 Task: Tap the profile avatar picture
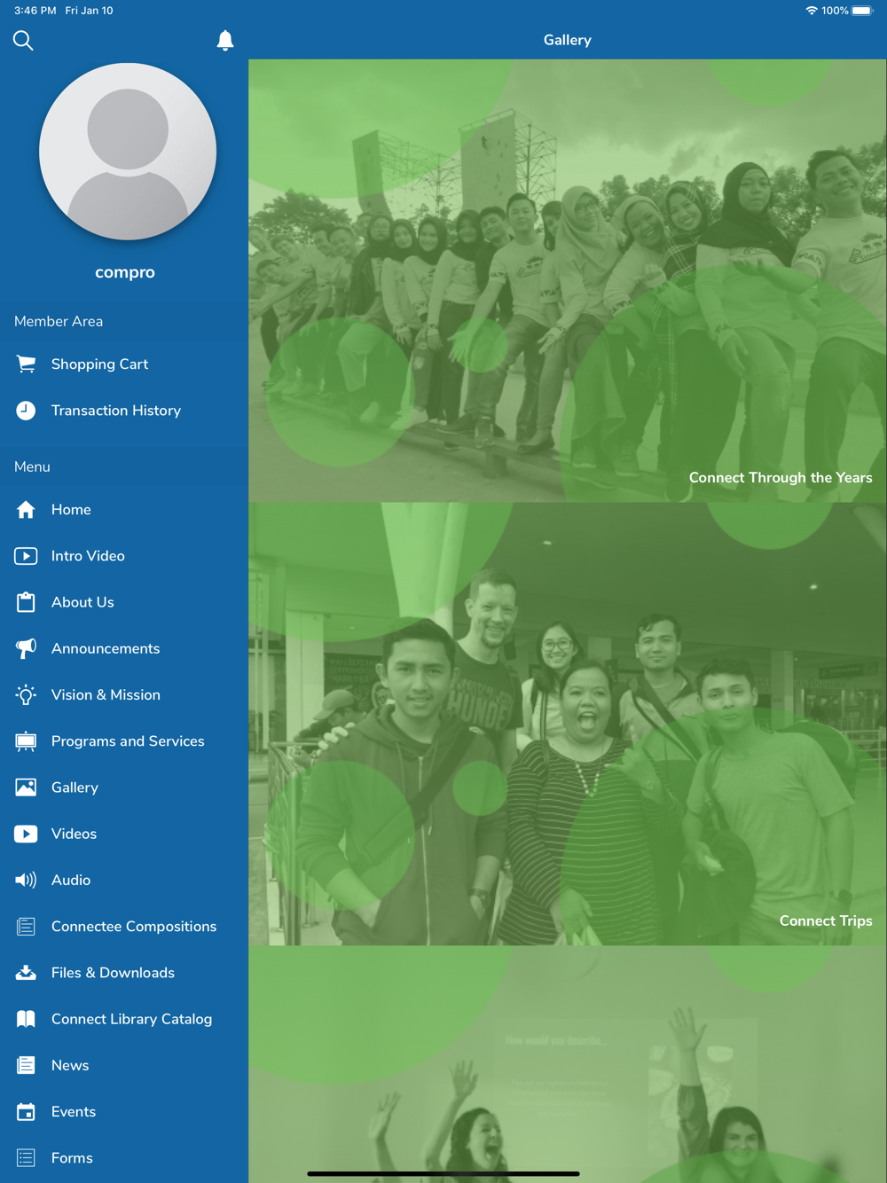(x=128, y=152)
